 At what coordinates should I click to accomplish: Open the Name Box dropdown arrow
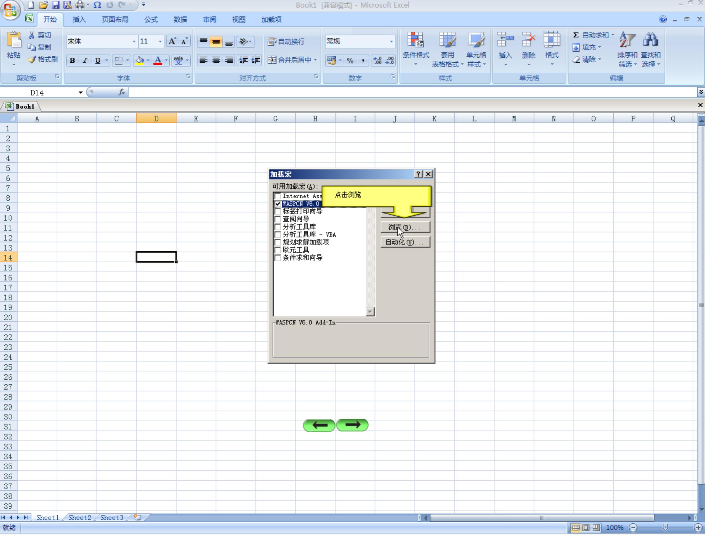tap(80, 93)
